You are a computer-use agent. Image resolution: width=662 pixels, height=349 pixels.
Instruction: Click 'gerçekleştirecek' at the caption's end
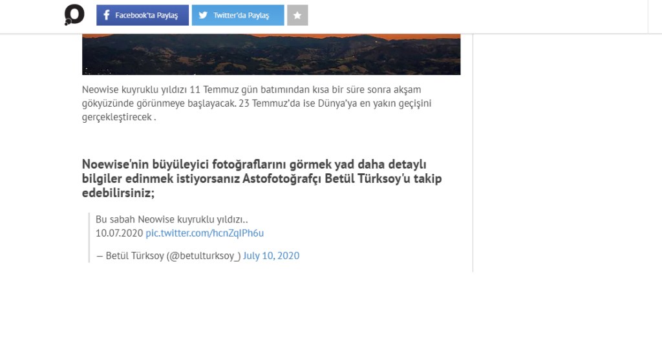pos(116,118)
